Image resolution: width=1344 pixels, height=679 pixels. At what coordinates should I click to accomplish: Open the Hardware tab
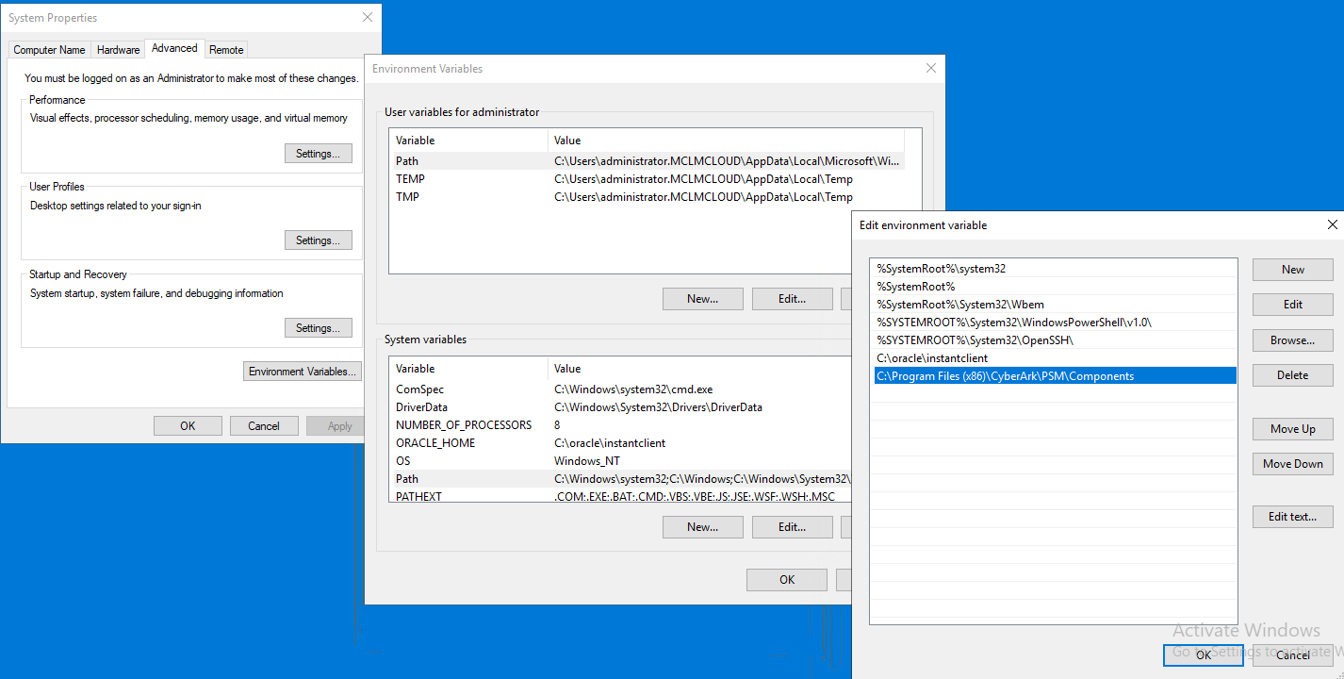(x=118, y=50)
